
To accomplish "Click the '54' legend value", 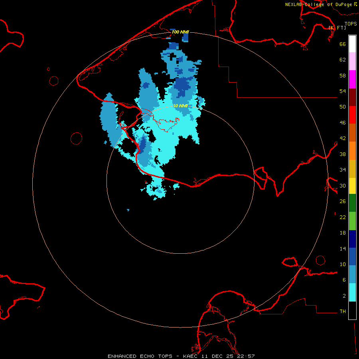I will 343,91.
